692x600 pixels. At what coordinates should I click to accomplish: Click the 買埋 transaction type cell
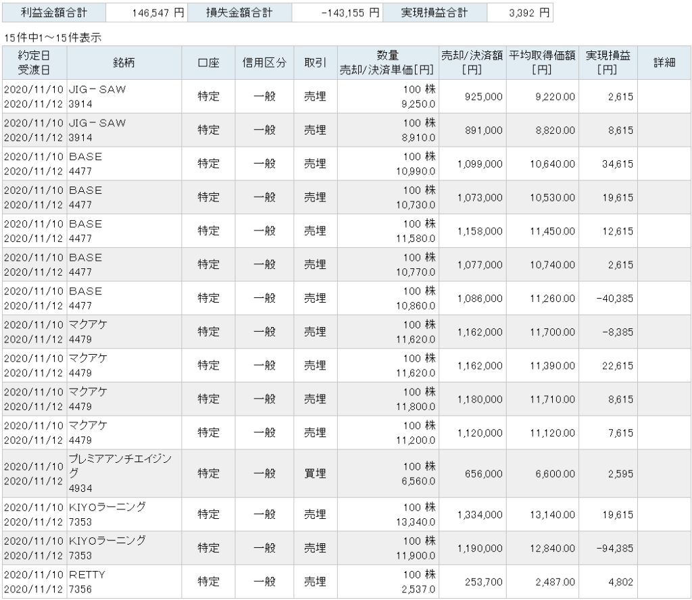(316, 474)
